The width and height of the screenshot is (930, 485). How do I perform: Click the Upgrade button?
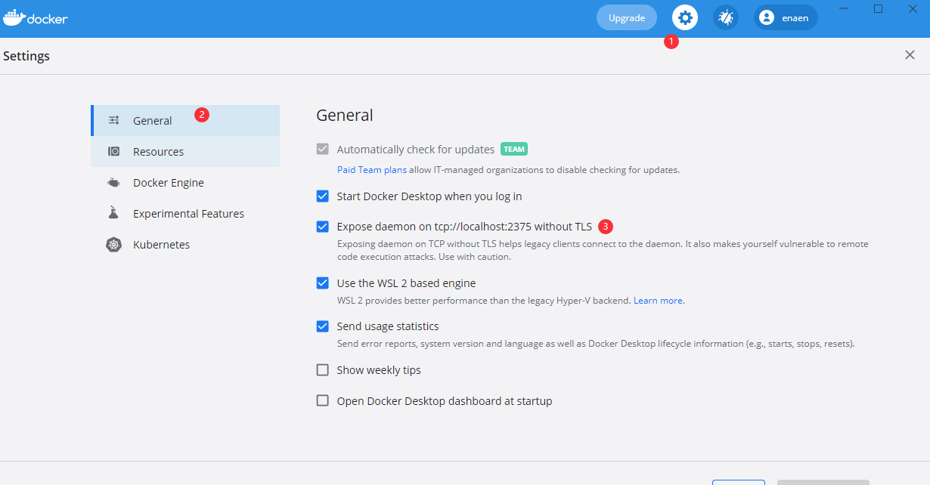627,17
